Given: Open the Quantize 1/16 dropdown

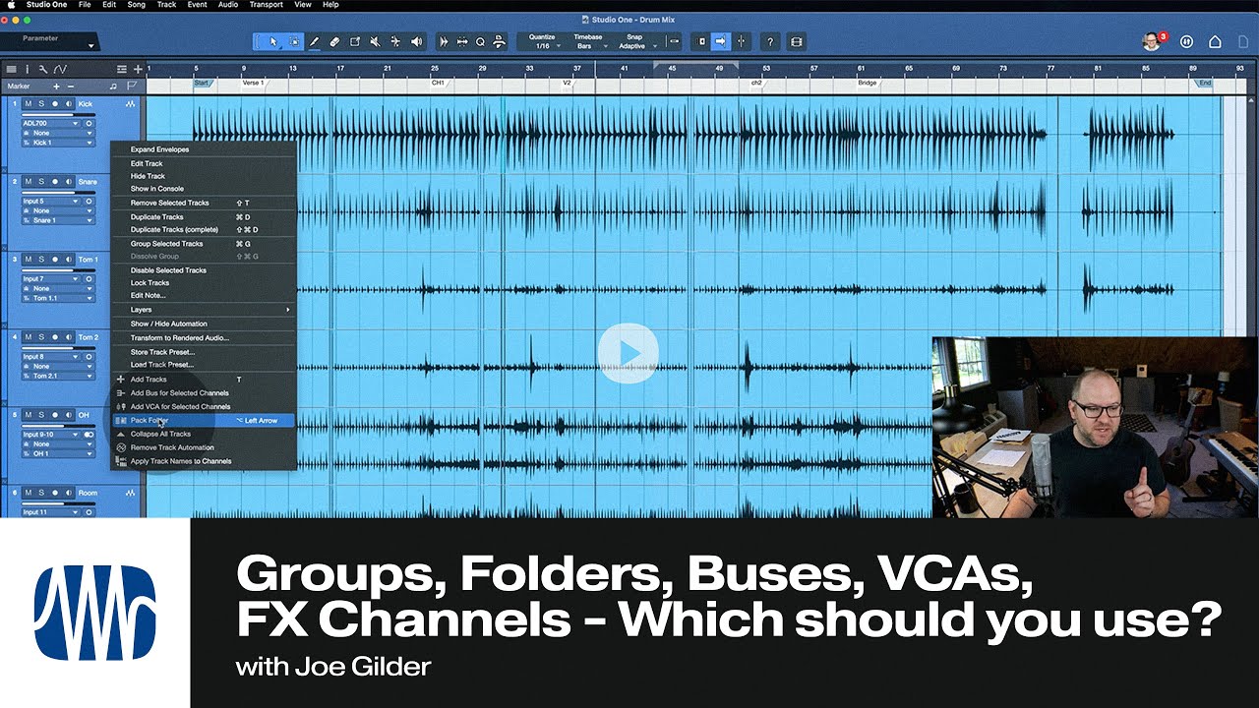Looking at the screenshot, I should 542,46.
